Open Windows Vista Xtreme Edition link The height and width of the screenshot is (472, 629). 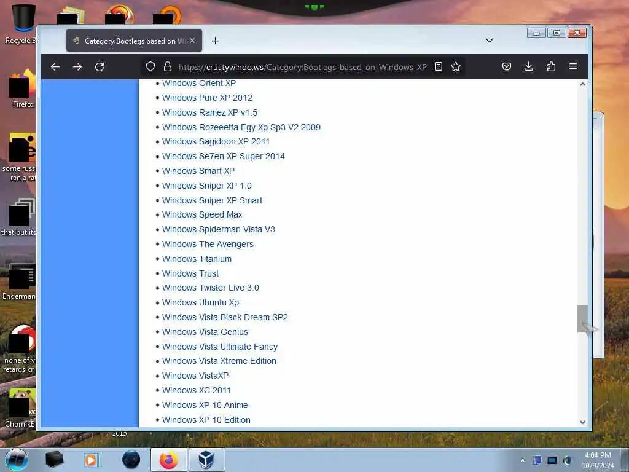coord(219,361)
